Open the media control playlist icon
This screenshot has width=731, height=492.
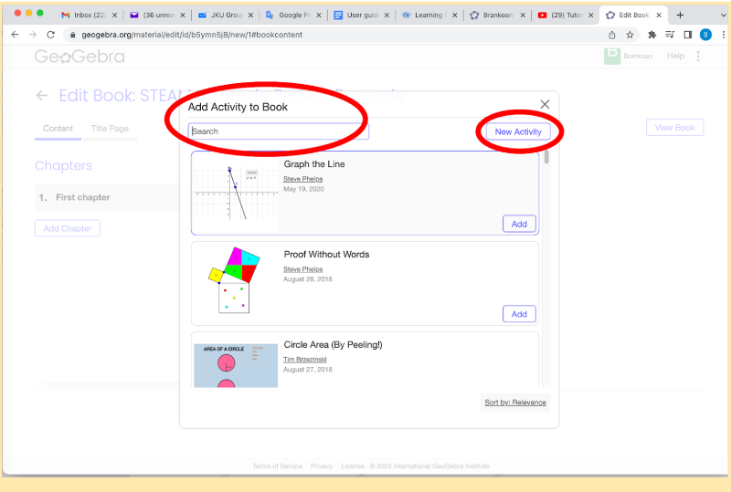tap(670, 35)
